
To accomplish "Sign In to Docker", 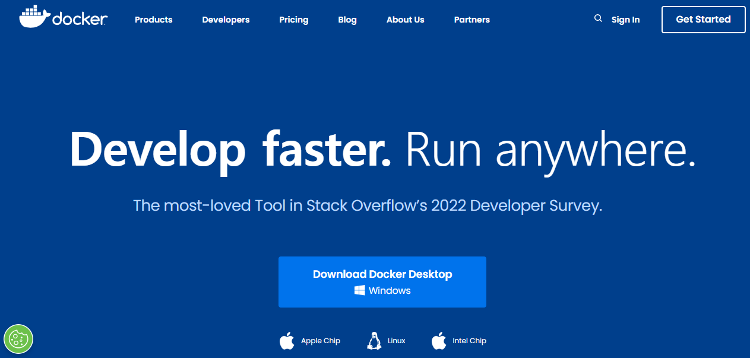I will click(x=625, y=20).
